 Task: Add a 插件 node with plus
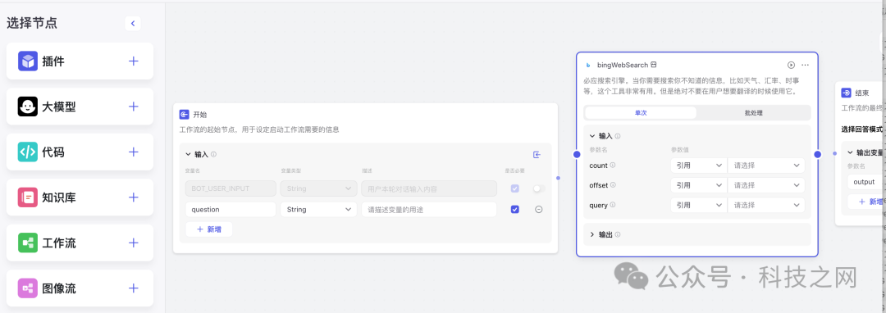(x=134, y=61)
